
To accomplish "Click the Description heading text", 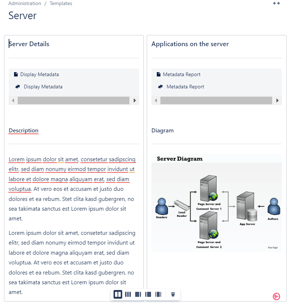I will tap(23, 131).
